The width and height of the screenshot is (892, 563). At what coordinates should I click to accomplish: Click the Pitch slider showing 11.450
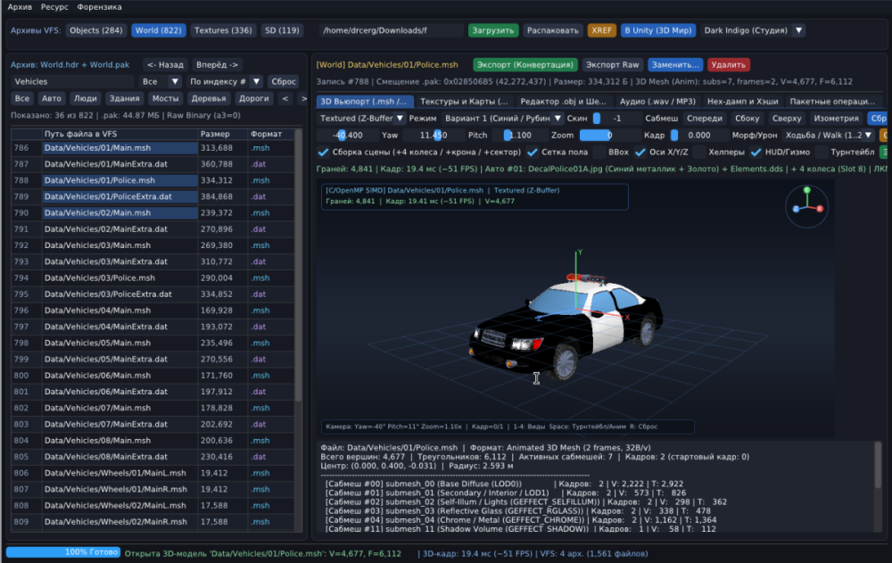(x=433, y=135)
